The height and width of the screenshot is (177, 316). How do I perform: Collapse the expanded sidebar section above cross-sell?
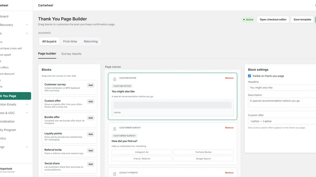coord(27,33)
